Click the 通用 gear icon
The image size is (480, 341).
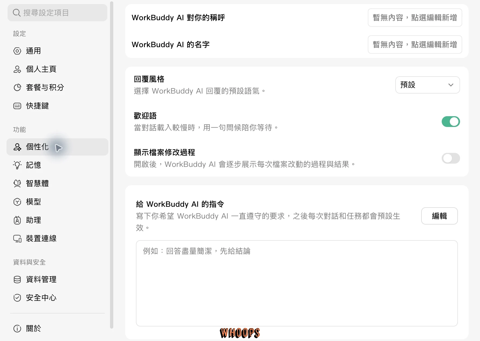[17, 51]
